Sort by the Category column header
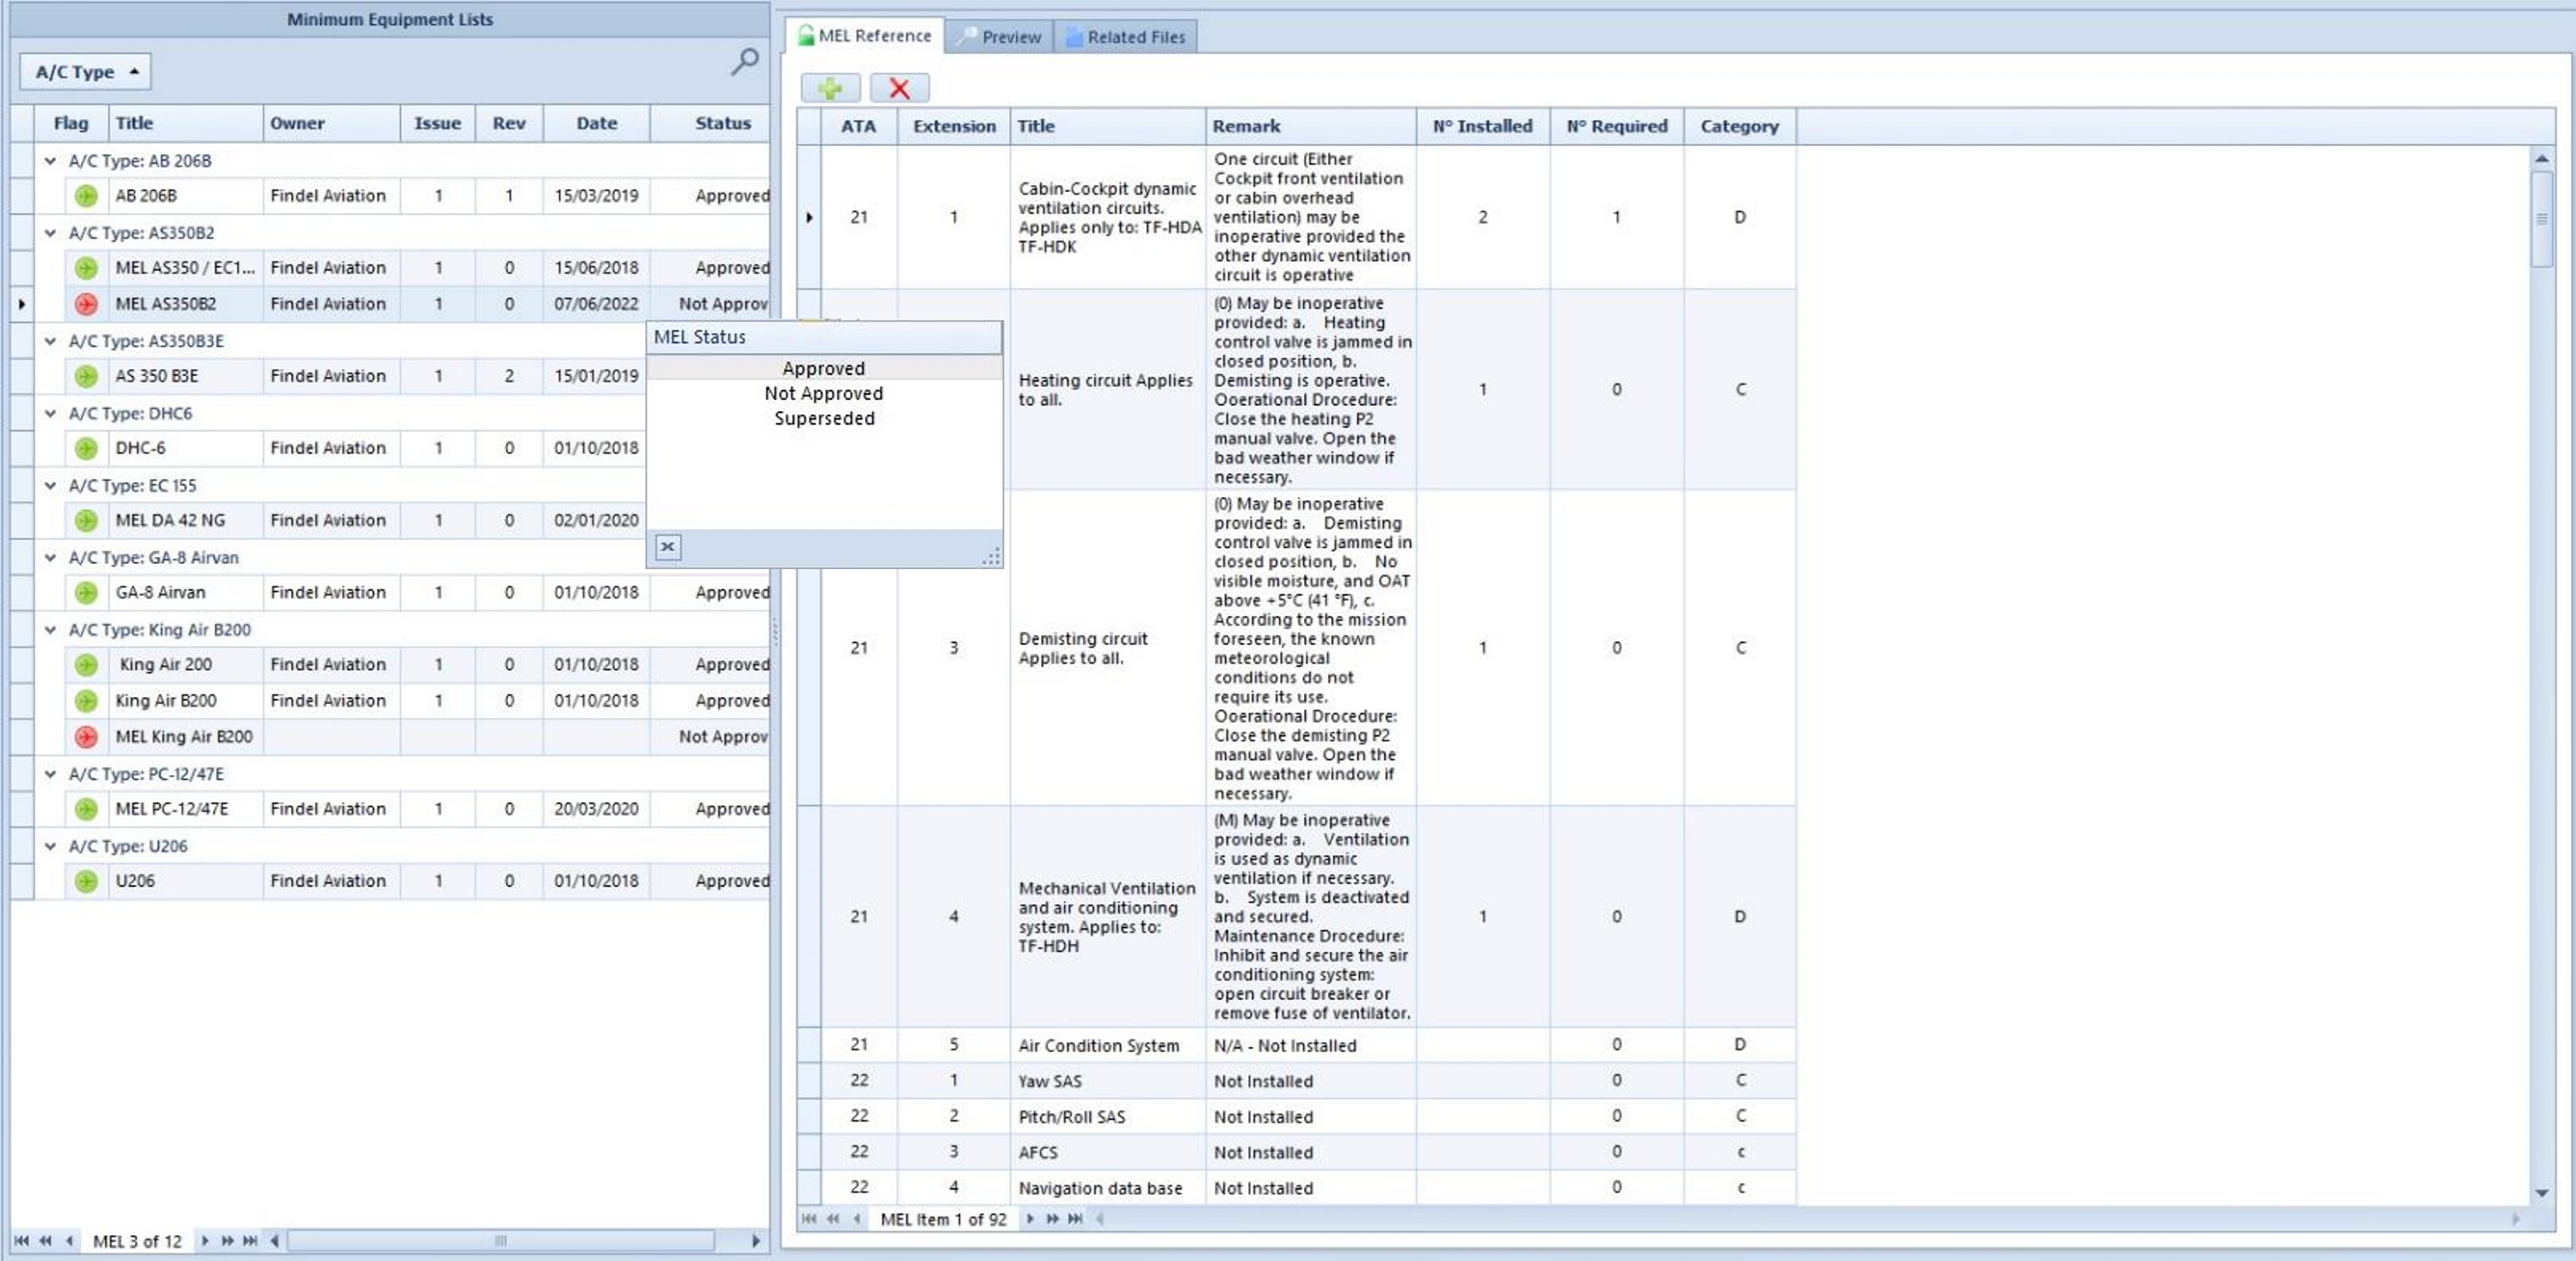 tap(1740, 126)
